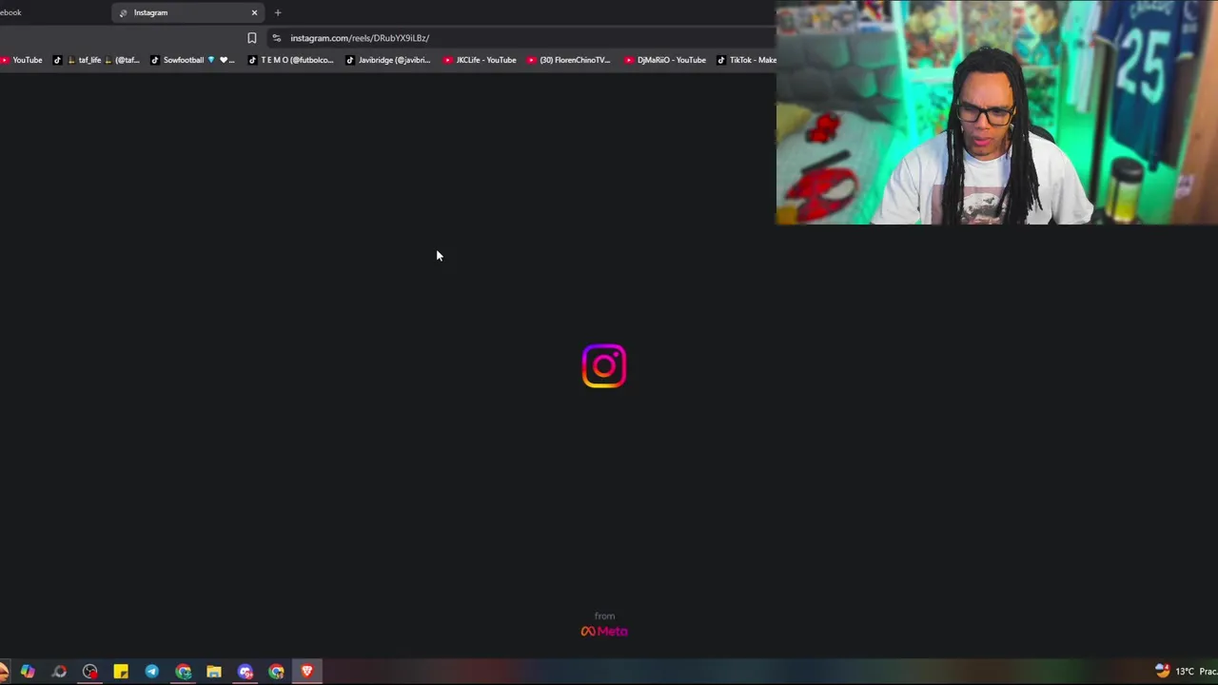The width and height of the screenshot is (1218, 685).
Task: Open the TikTok - Make bookmark
Action: [746, 60]
